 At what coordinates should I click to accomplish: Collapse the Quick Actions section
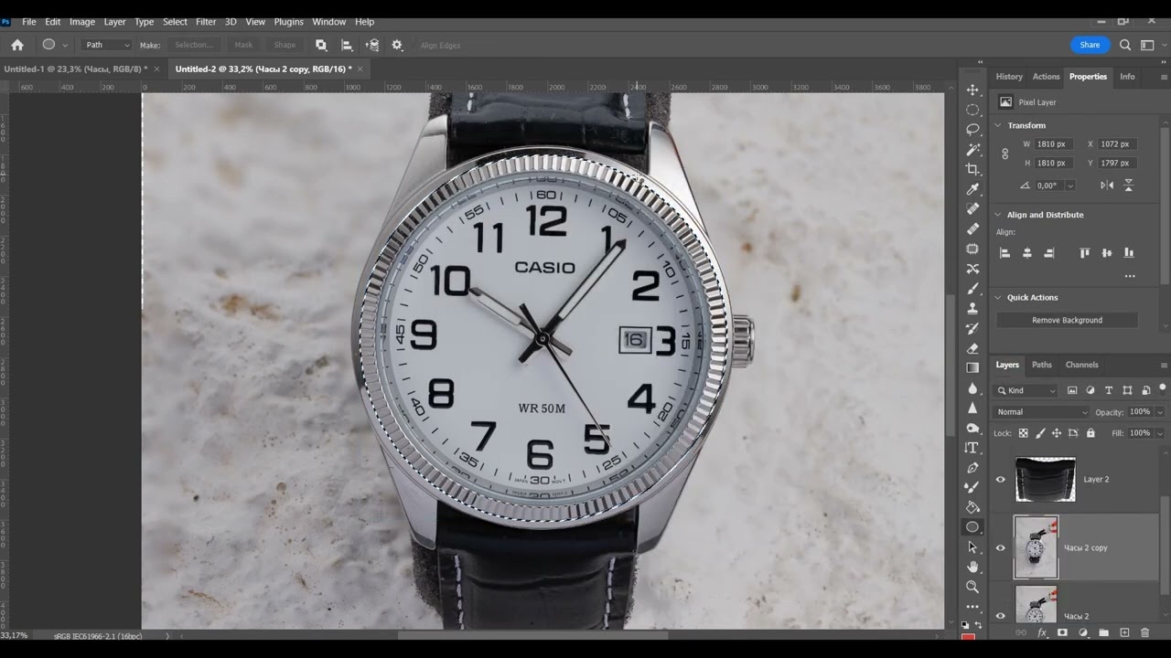click(x=997, y=297)
